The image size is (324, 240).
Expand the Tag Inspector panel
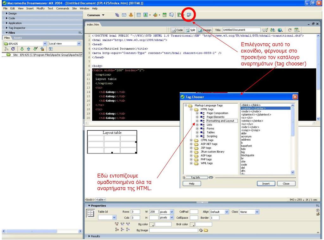[x=7, y=28]
